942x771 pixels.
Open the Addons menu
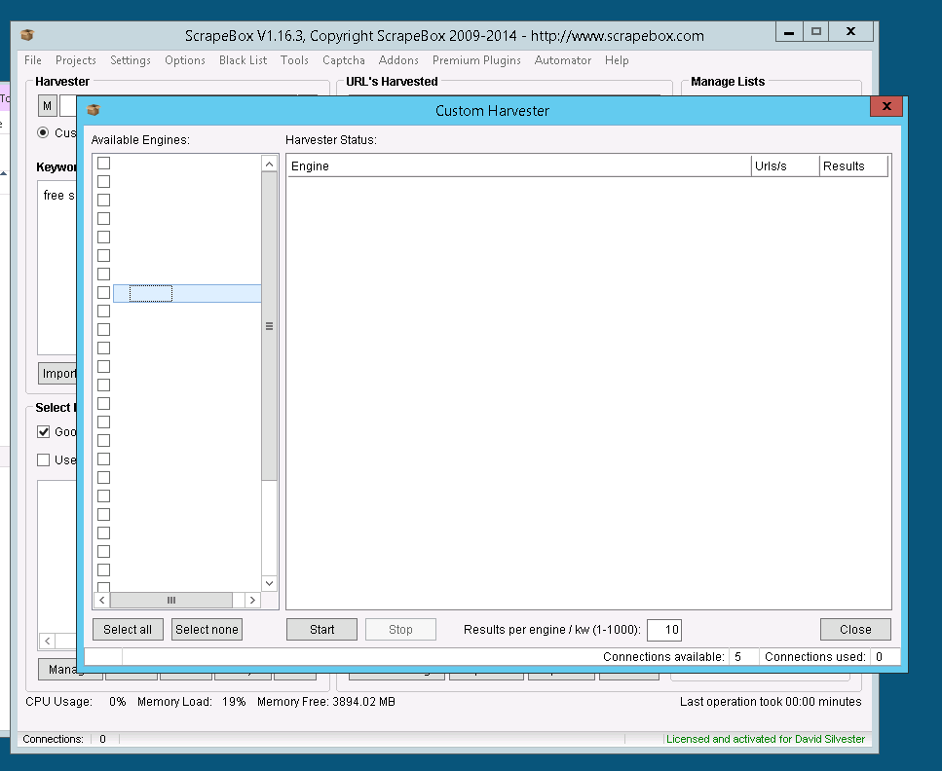pyautogui.click(x=398, y=60)
